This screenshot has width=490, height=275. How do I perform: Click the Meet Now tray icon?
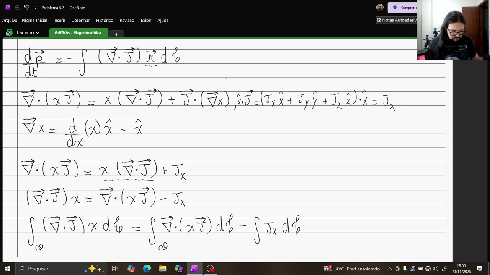coord(397,269)
